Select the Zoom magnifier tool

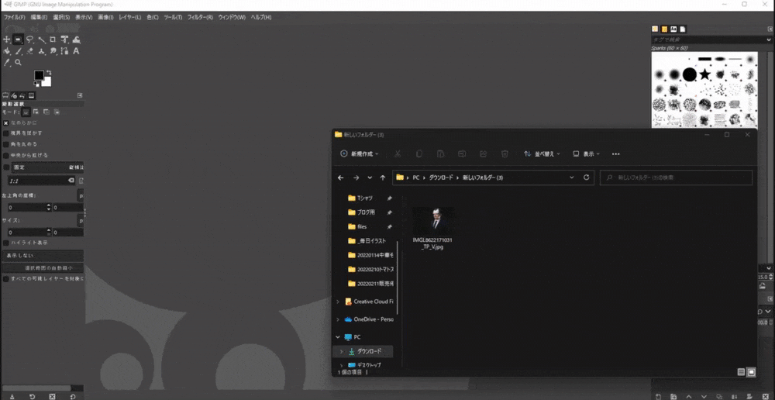click(18, 63)
